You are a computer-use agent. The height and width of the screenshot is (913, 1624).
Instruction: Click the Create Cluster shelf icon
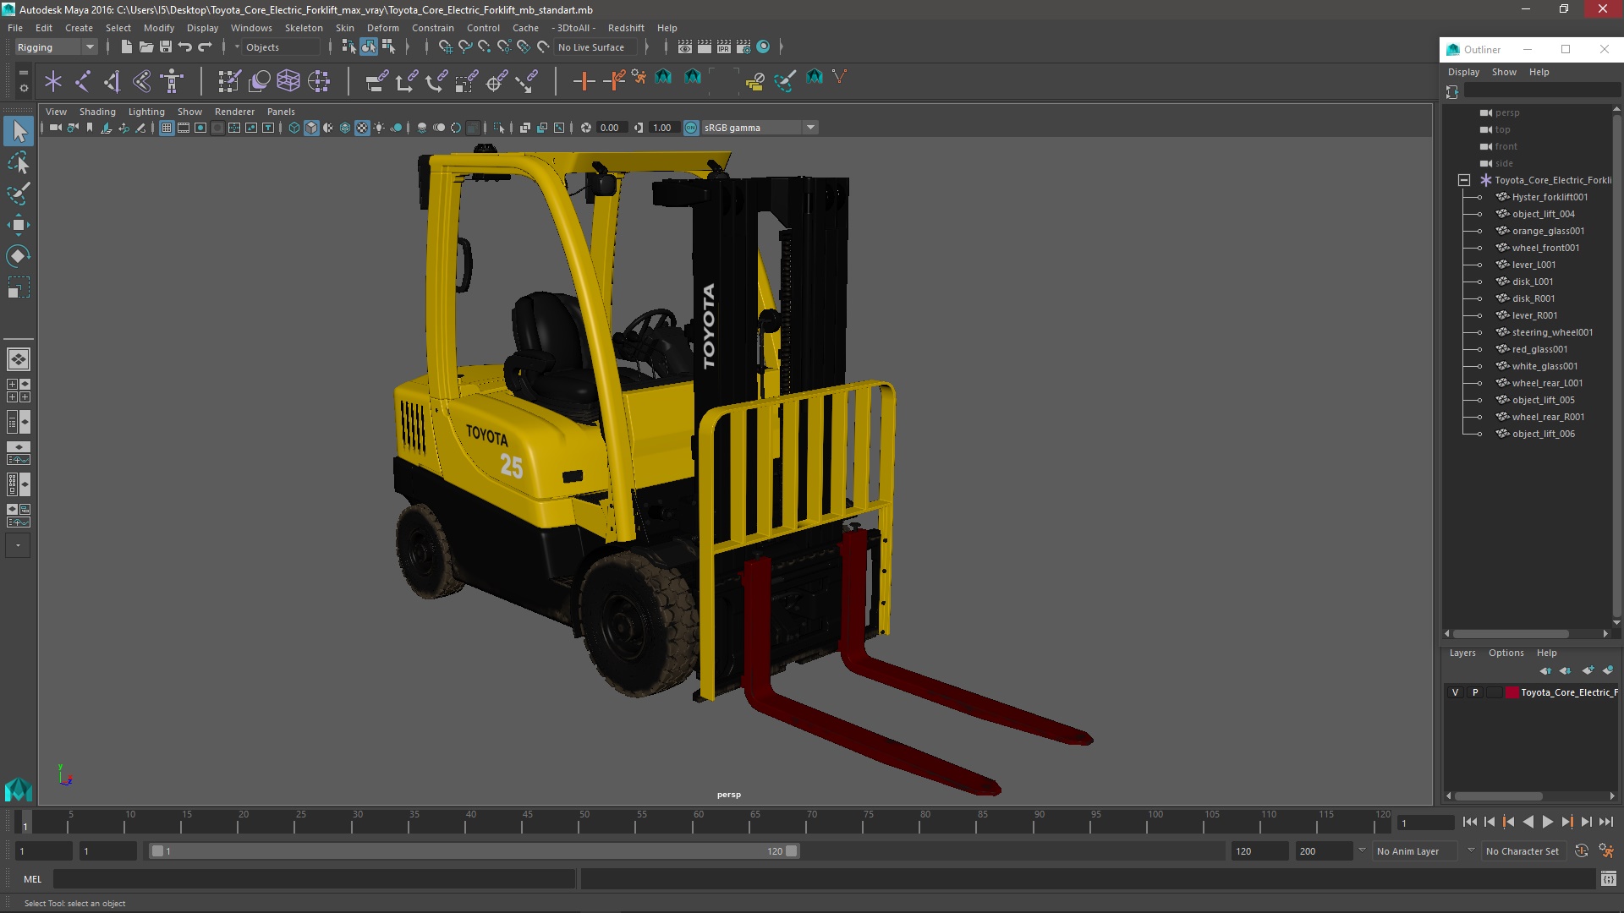319,81
